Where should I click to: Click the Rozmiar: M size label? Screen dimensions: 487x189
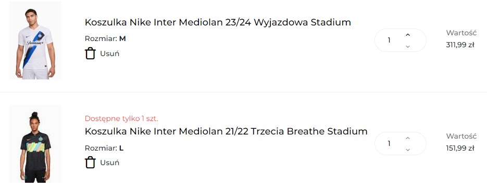click(105, 39)
